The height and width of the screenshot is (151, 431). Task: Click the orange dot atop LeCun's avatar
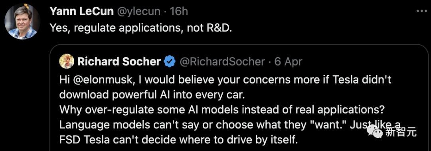[x=26, y=5]
